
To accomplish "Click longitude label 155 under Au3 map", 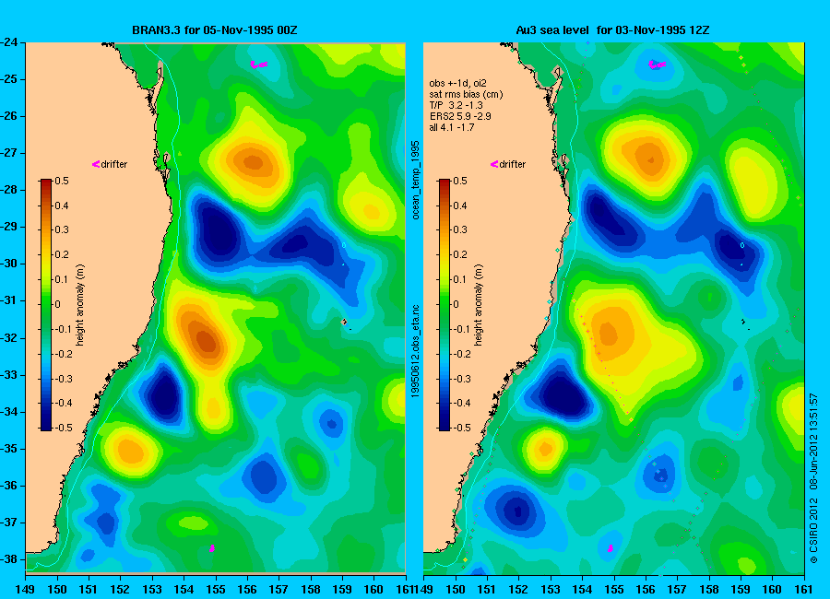I will click(614, 590).
